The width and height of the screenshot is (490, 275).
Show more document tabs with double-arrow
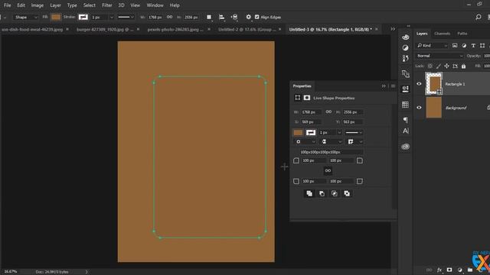coord(393,29)
